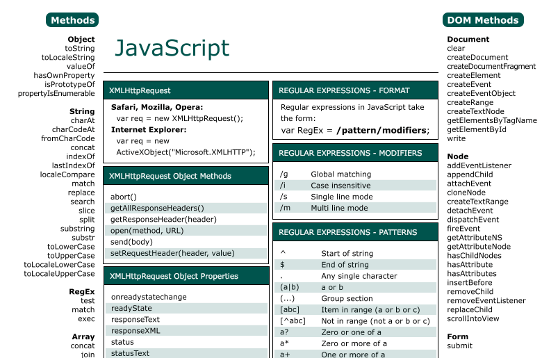Click getElementById entry
The height and width of the screenshot is (358, 542).
(477, 129)
